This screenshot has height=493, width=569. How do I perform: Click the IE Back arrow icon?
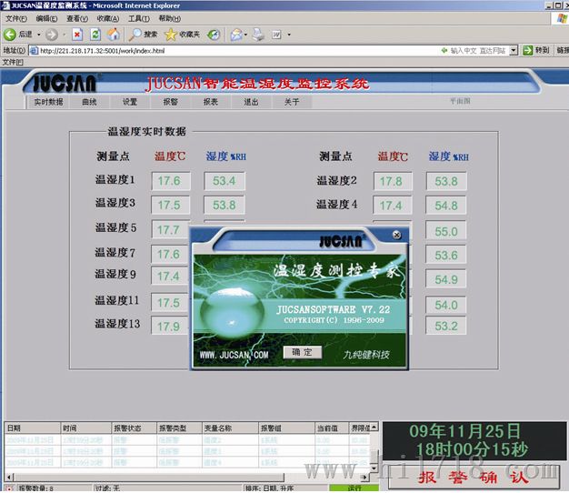click(x=10, y=35)
